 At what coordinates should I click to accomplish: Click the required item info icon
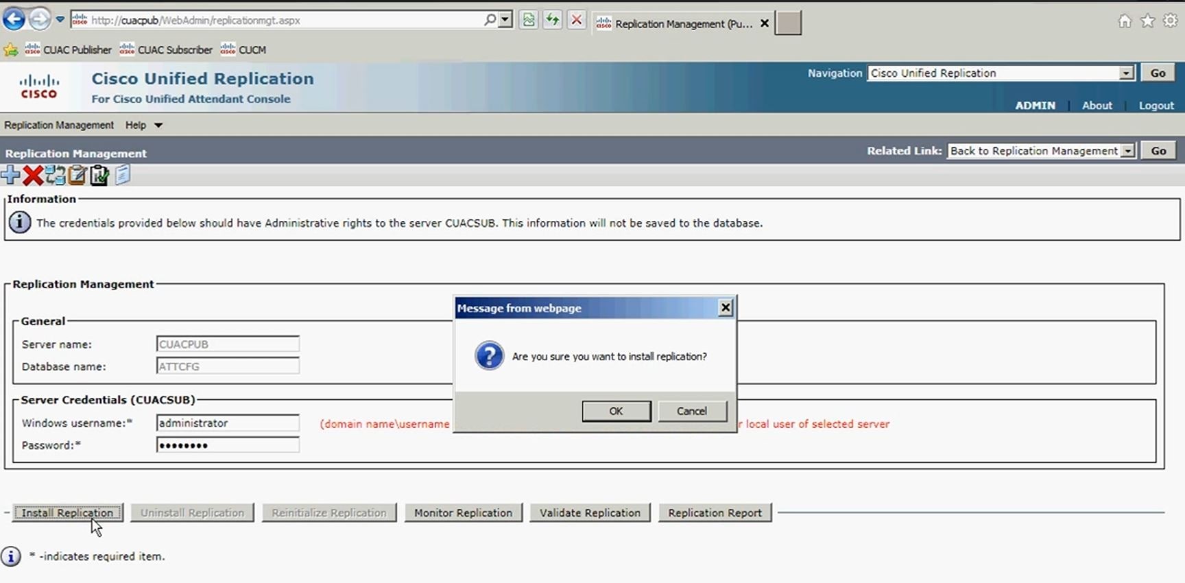click(x=11, y=556)
